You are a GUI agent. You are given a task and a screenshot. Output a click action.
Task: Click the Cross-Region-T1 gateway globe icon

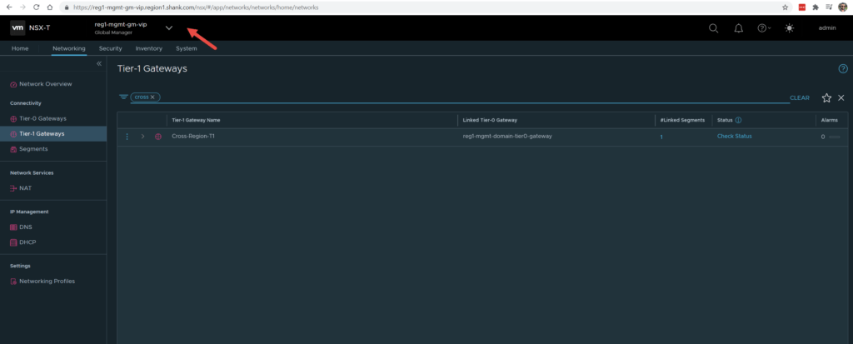[158, 137]
